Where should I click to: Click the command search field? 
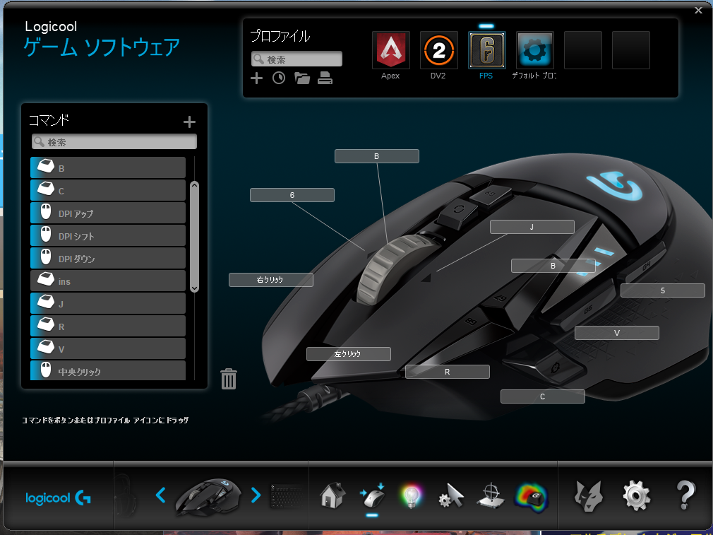point(114,142)
